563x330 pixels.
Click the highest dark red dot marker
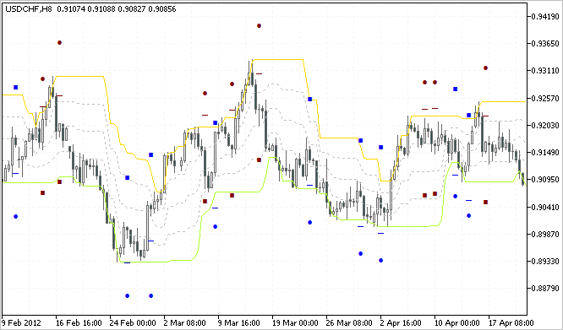259,26
